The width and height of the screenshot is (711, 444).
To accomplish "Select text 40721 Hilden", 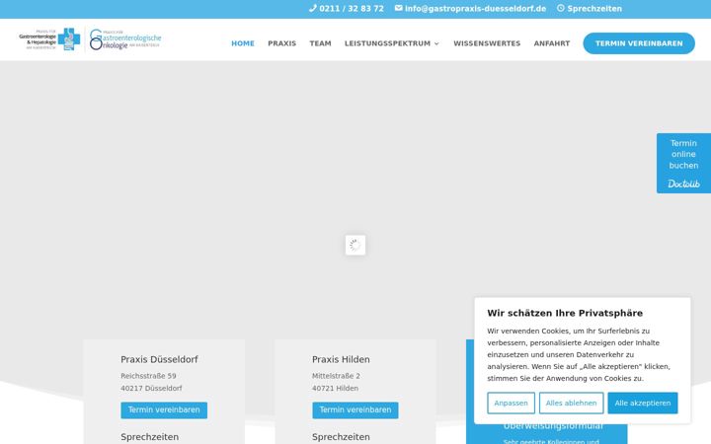I will pyautogui.click(x=335, y=389).
